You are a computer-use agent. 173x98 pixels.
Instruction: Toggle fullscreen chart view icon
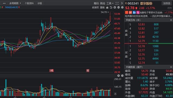click(x=117, y=4)
